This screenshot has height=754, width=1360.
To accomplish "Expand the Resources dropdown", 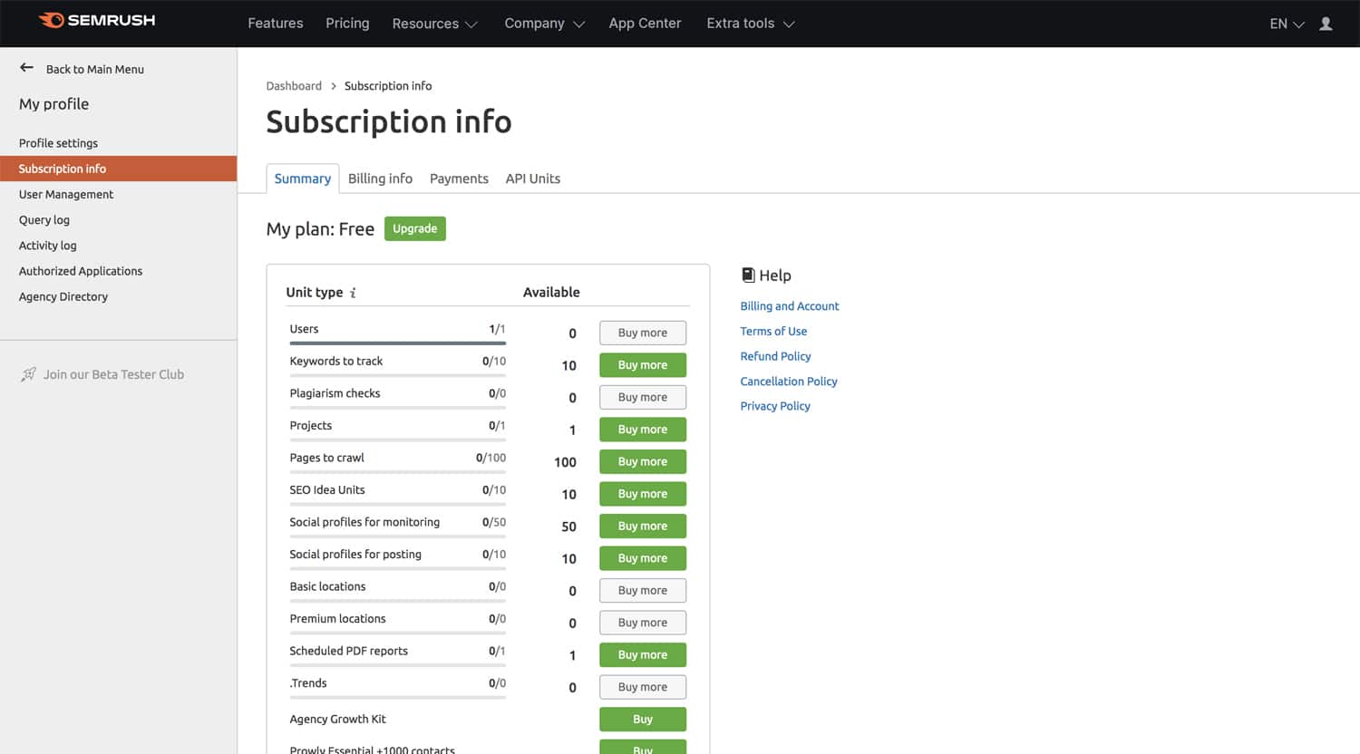I will point(435,24).
